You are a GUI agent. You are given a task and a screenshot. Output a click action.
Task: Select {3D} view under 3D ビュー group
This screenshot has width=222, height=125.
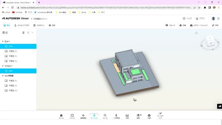pyautogui.click(x=18, y=71)
